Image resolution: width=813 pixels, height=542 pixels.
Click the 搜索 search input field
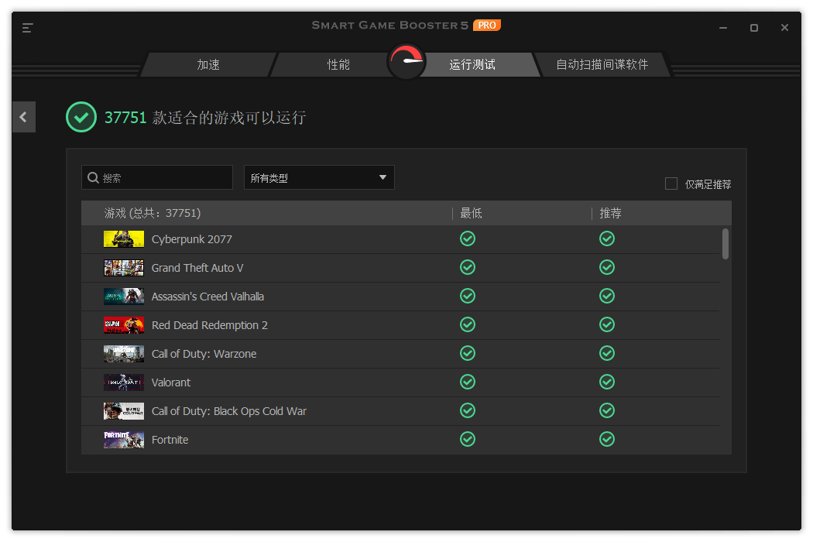[x=164, y=177]
